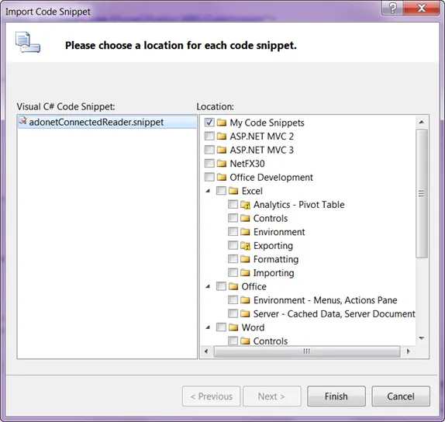The height and width of the screenshot is (422, 445).
Task: Click the folder icon next to Importing
Action: 245,272
